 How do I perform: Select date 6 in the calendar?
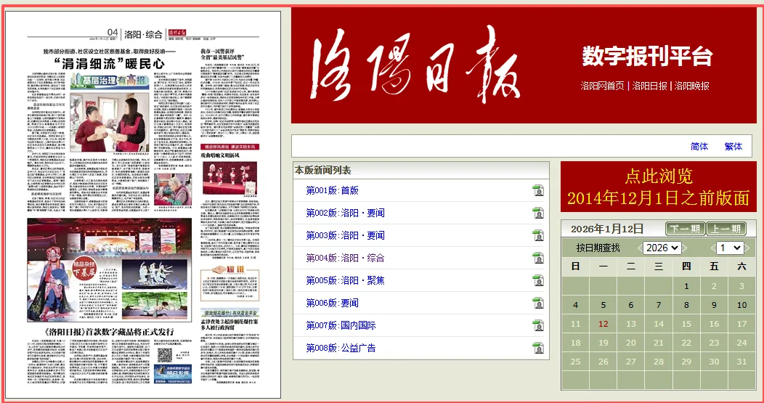(631, 305)
